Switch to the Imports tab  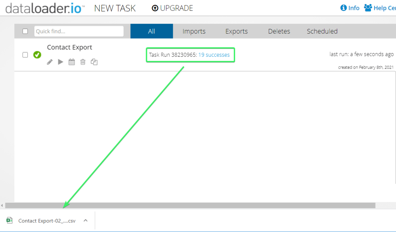[x=194, y=31]
